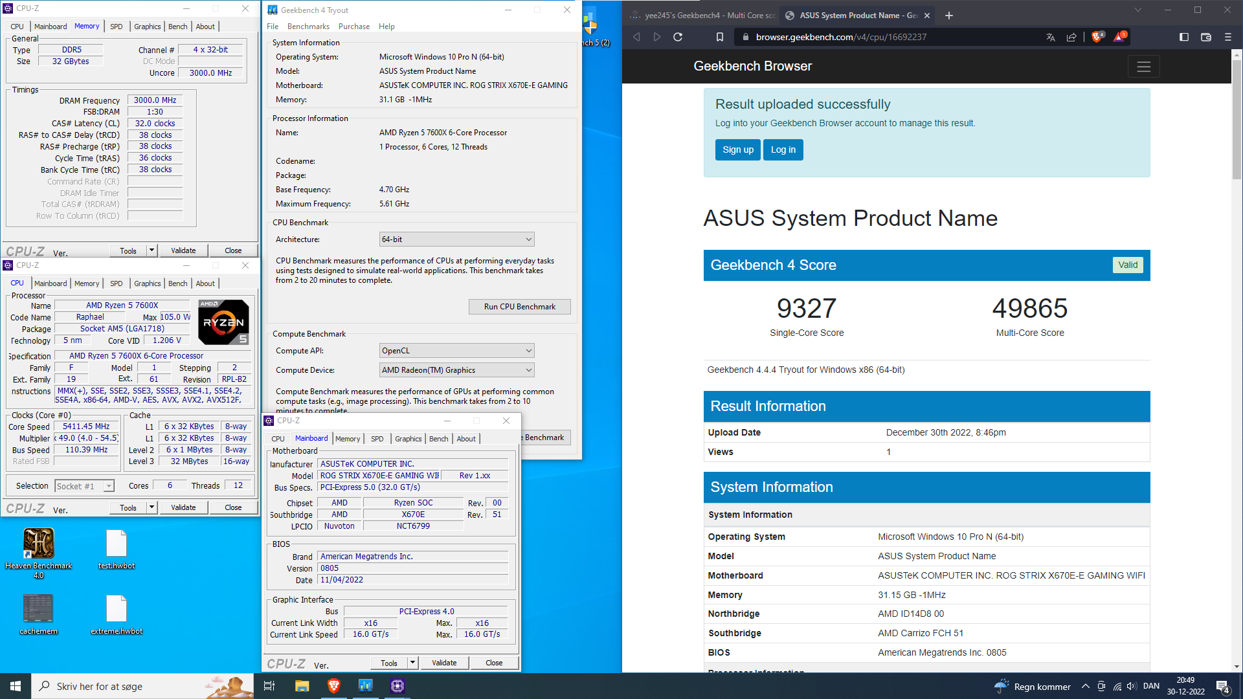Open the File menu in Geekbench
The image size is (1243, 699).
tap(273, 27)
